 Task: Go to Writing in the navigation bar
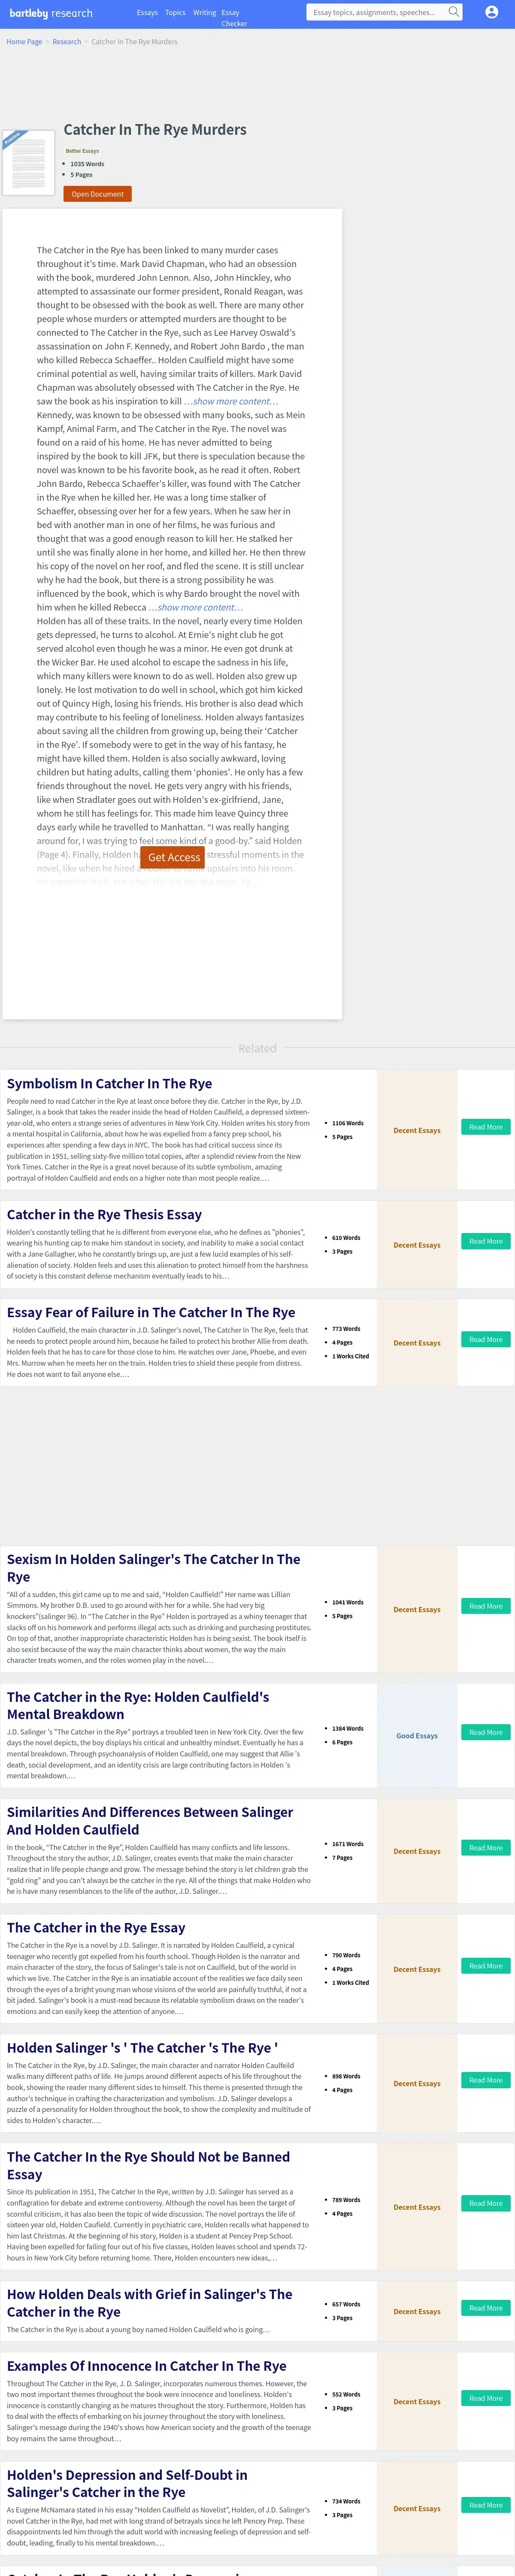tap(204, 13)
